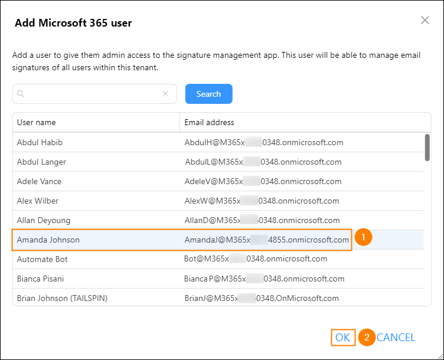
Task: Confirm selection with the OK button
Action: pyautogui.click(x=342, y=338)
